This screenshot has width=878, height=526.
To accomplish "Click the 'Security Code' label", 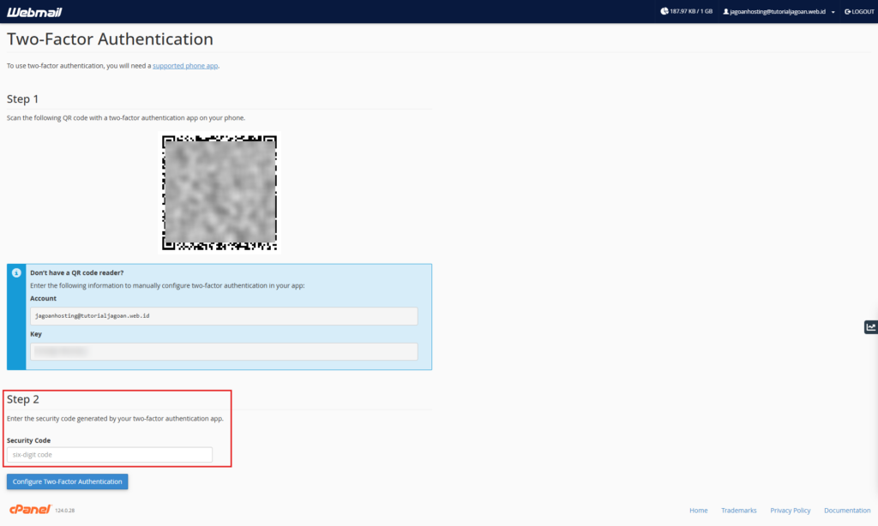I will [28, 441].
